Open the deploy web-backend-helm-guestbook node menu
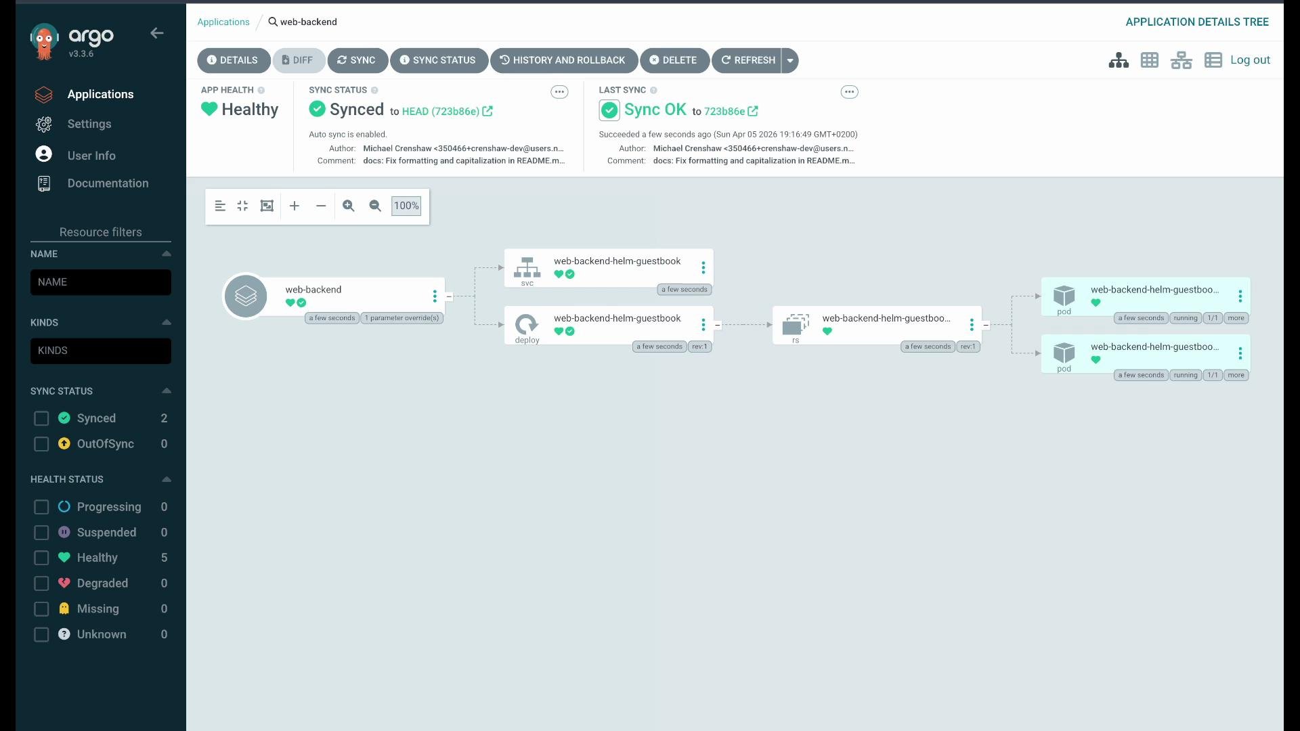Screen dimensions: 1300x731 (x=703, y=325)
